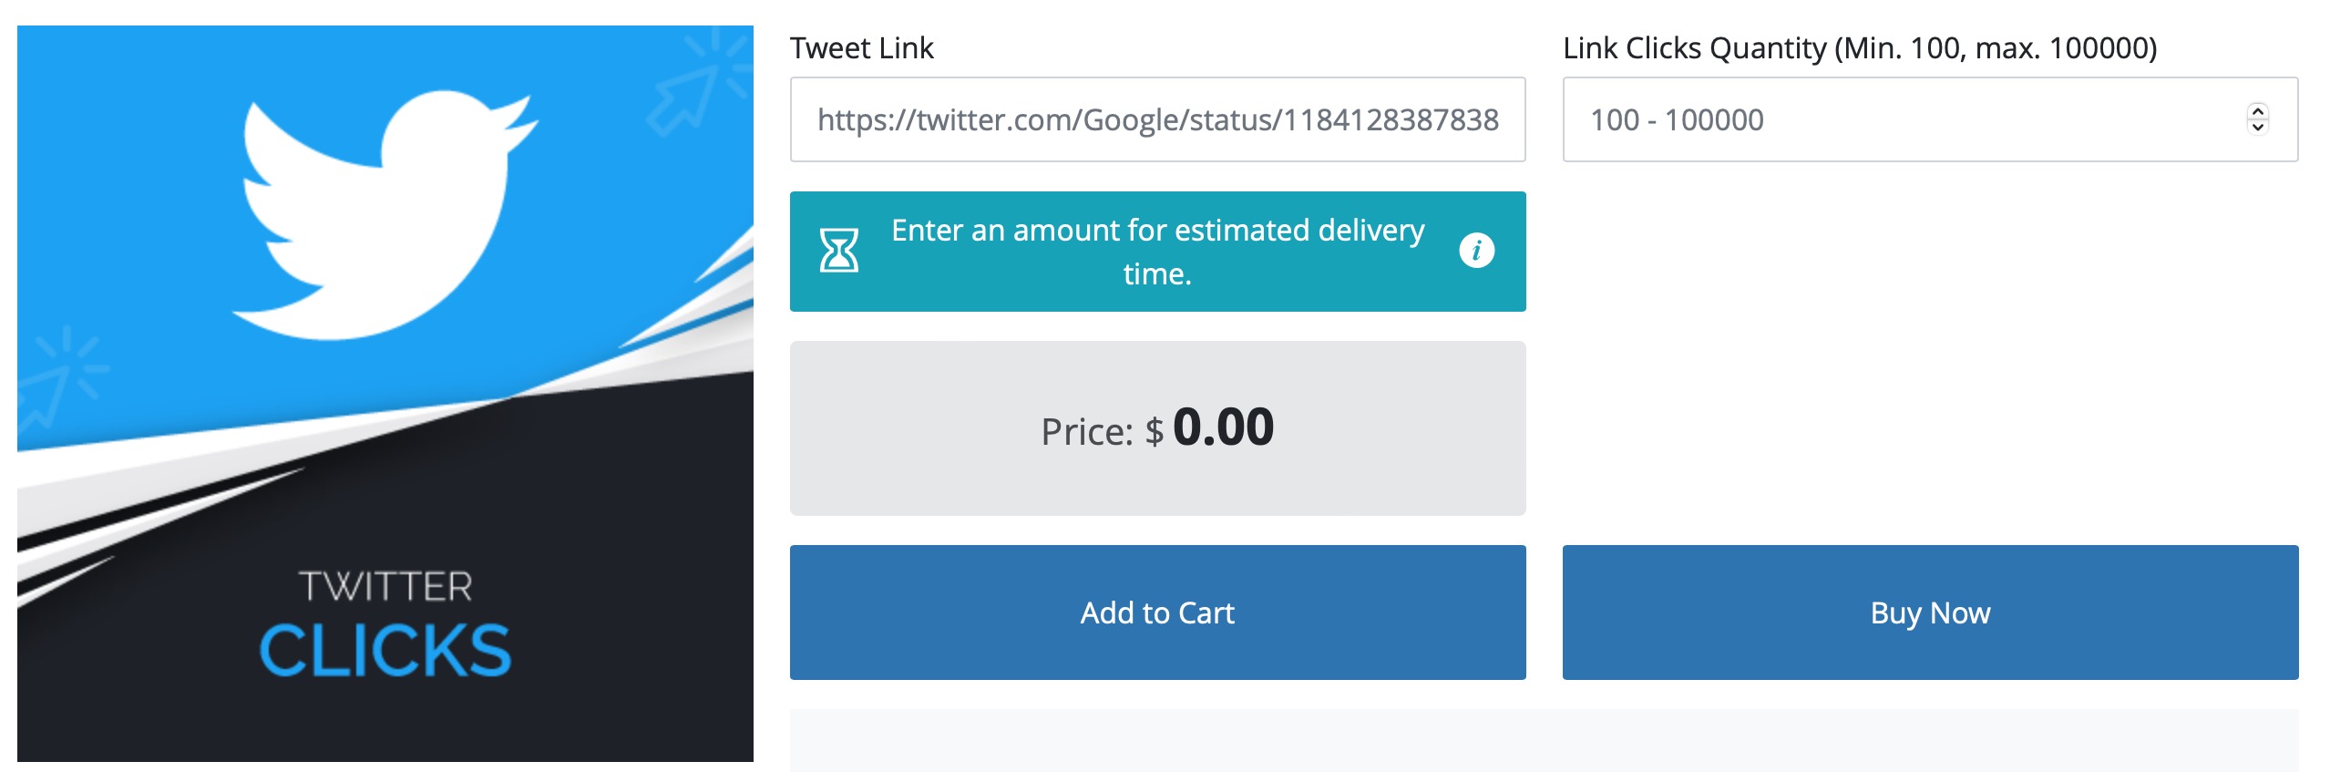Screen dimensions: 2330x772
Task: Click the blue CLICKS text in product image
Action: pos(385,650)
